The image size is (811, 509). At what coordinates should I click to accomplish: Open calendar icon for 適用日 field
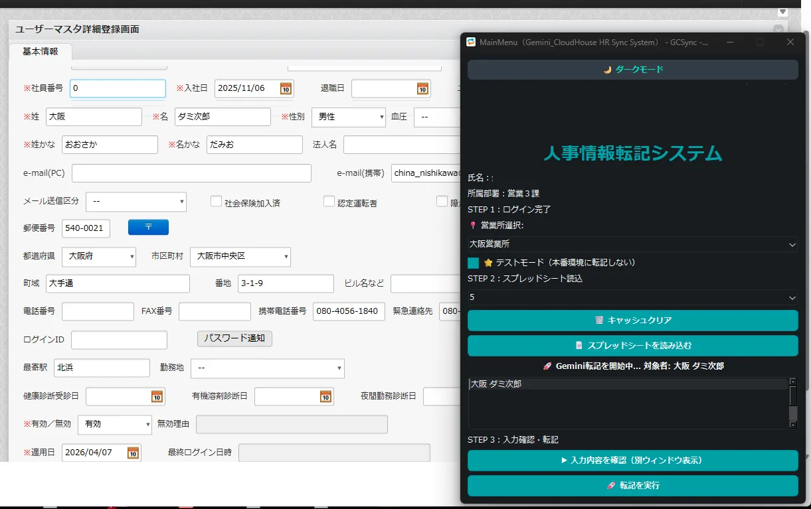[133, 453]
